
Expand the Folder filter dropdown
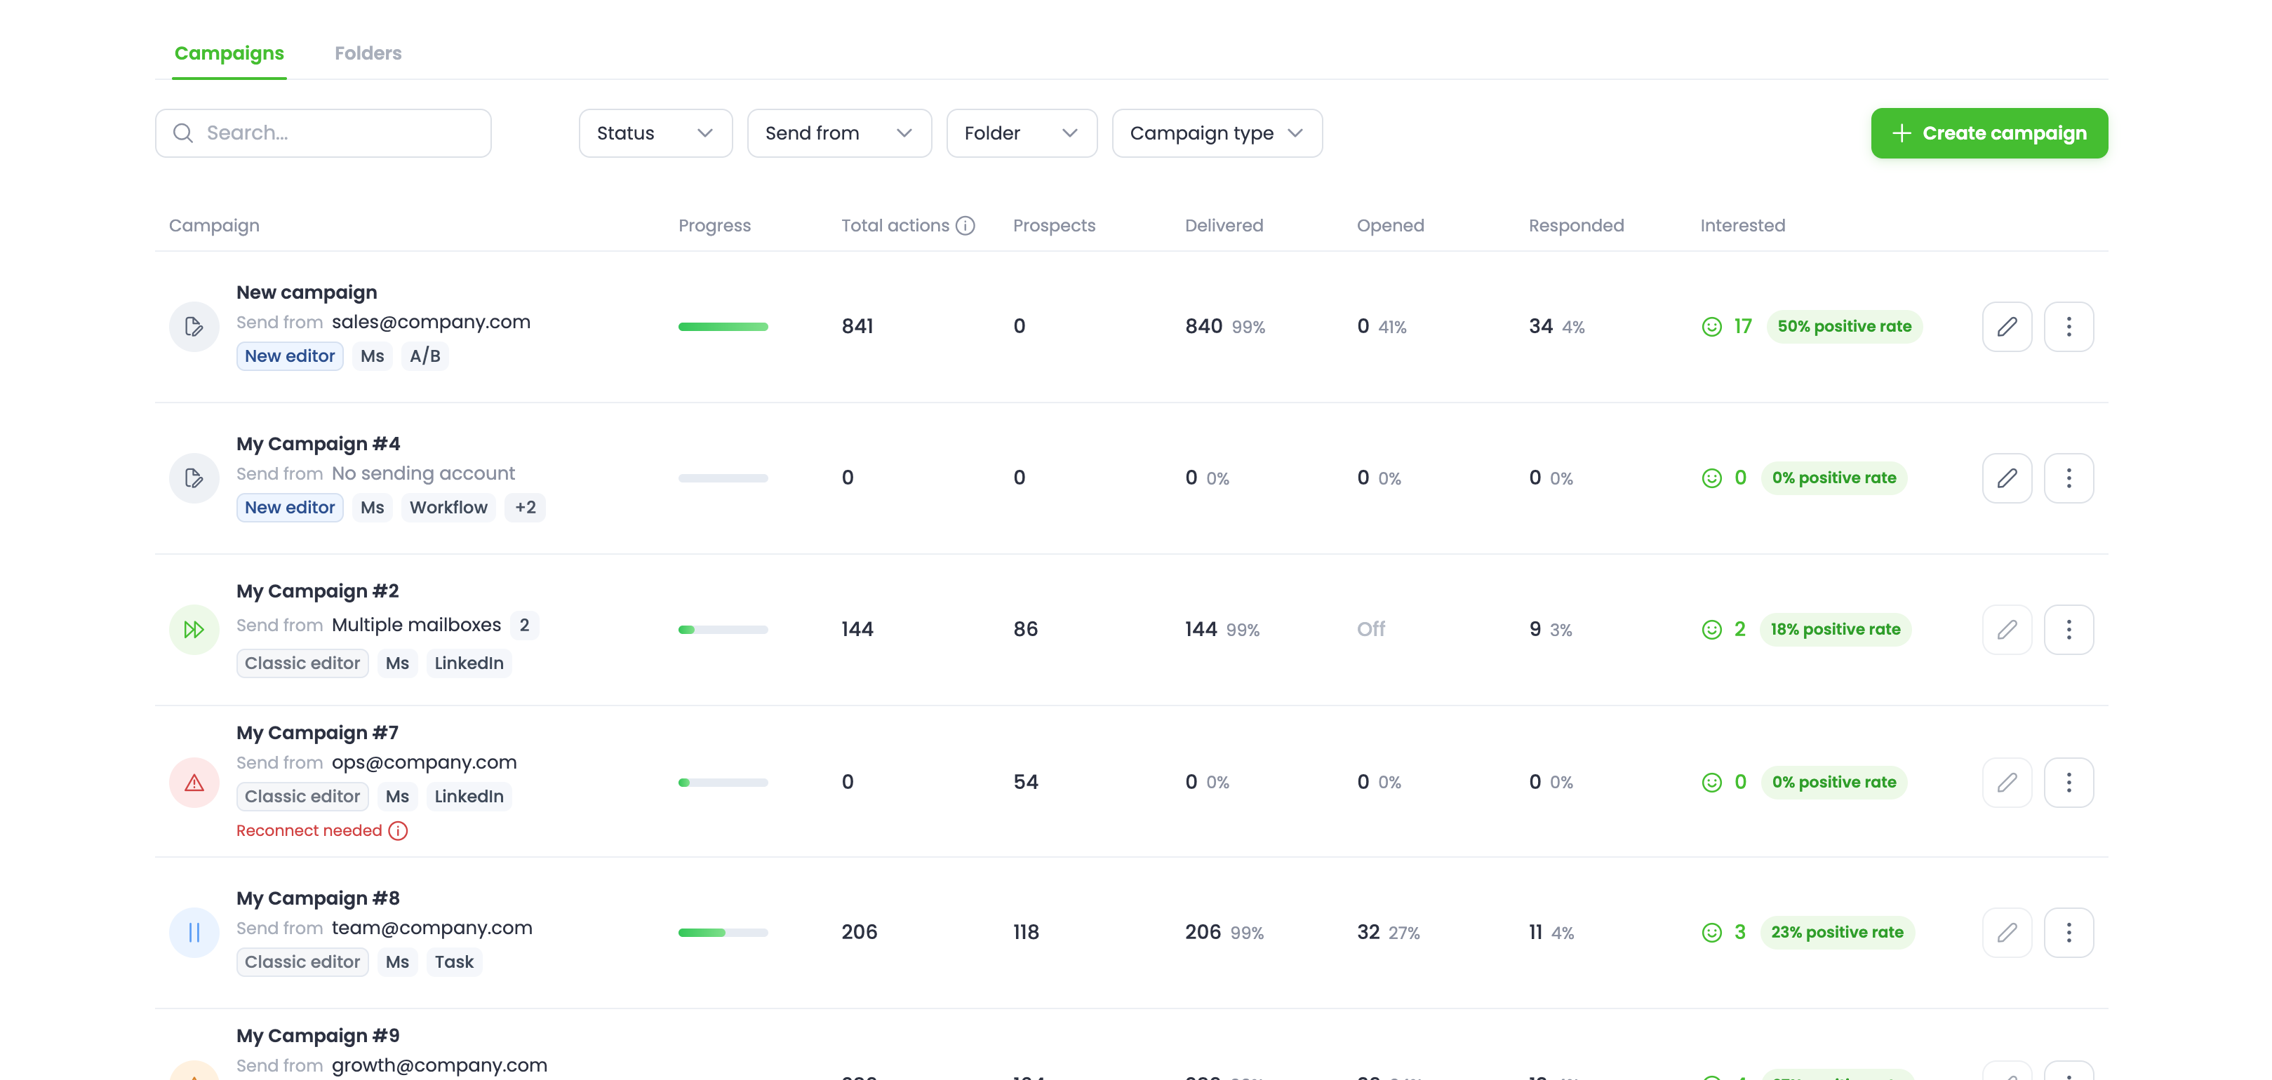coord(1022,133)
